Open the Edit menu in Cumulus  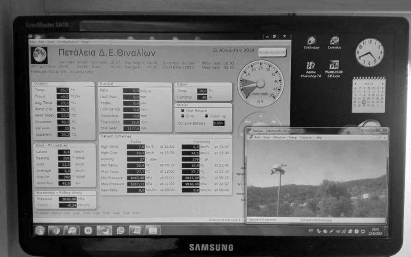(x=41, y=42)
